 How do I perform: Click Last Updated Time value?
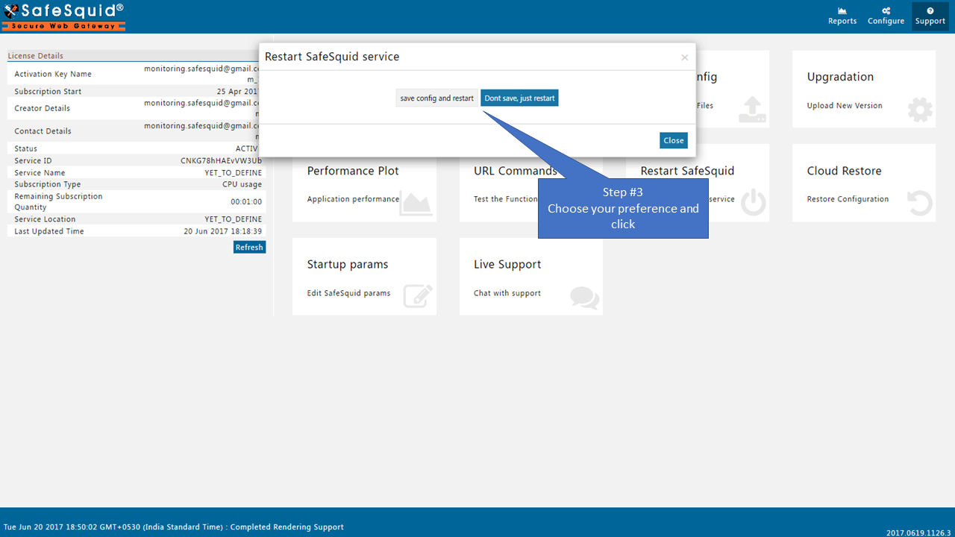(223, 231)
